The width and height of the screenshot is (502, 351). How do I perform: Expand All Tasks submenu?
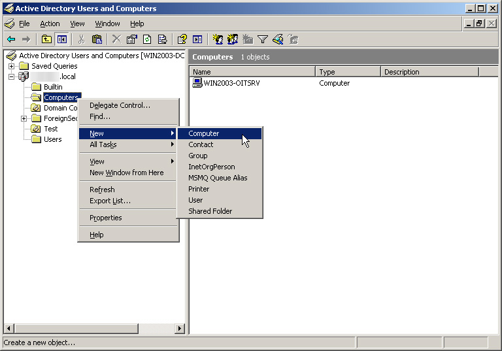[x=128, y=144]
